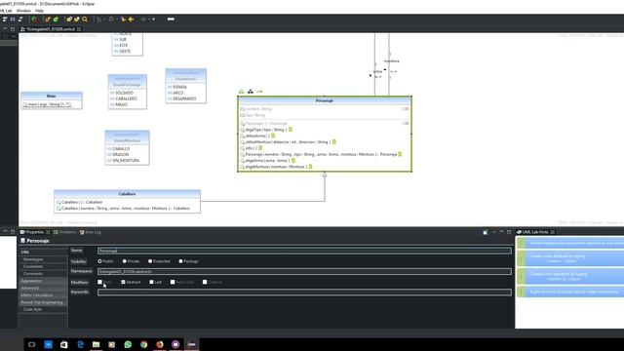Open Microsoft Store from the taskbar

tap(63, 344)
